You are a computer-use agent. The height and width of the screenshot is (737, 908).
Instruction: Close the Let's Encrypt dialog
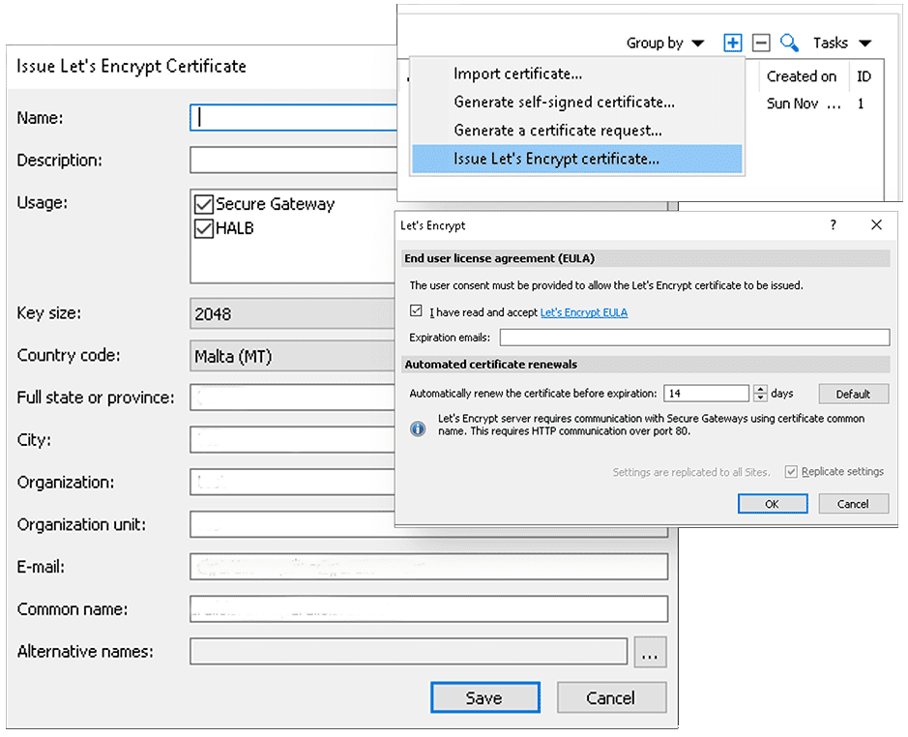pyautogui.click(x=877, y=224)
